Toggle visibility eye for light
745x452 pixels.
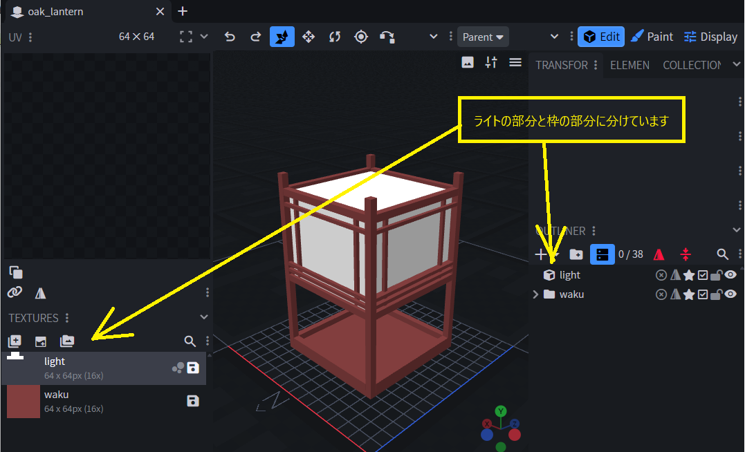730,275
